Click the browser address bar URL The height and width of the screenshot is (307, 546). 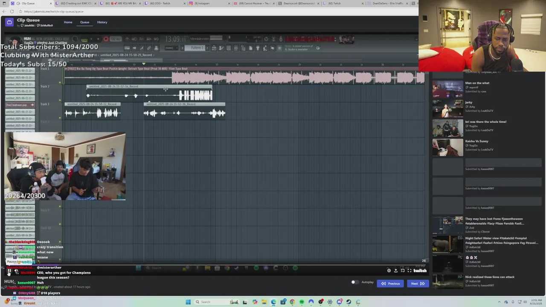click(x=54, y=12)
